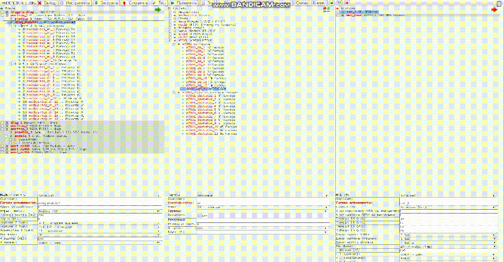Viewport: 504px width, 262px height.
Task: Click green arrow icon beside modbustcp_di_1
Action: 19,68
